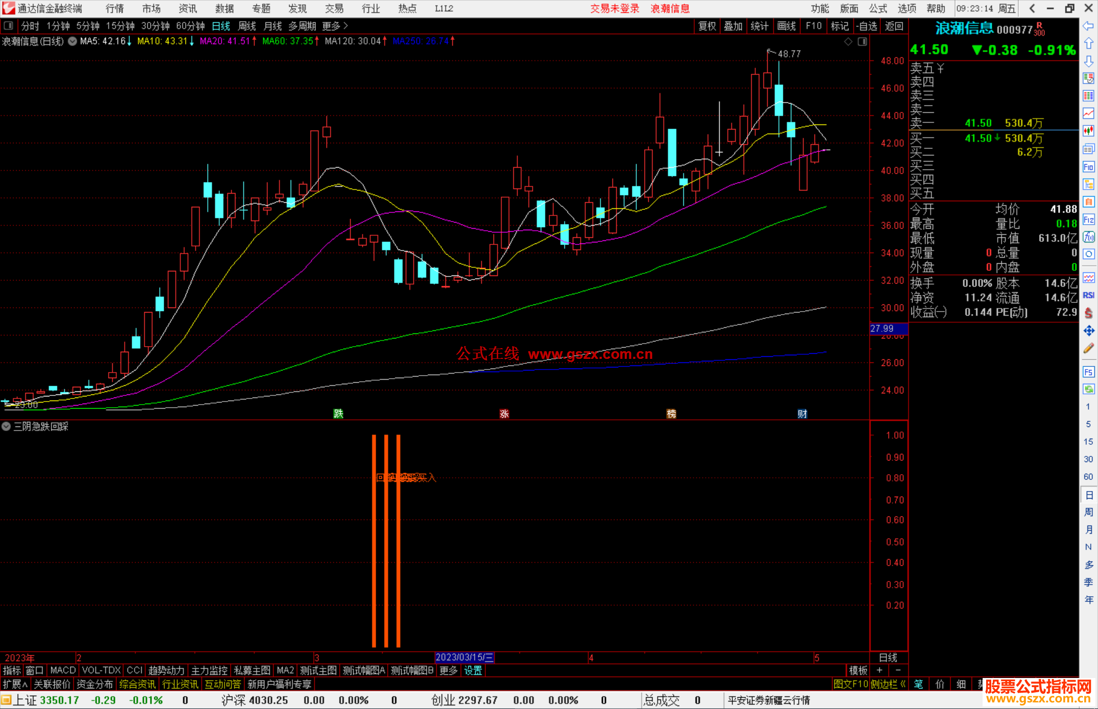This screenshot has height=709, width=1098.
Task: Click the MA20 magenta legend label
Action: click(225, 41)
